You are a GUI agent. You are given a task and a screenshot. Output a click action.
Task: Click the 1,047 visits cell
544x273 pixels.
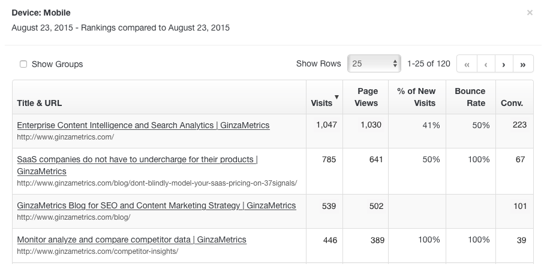coord(326,125)
